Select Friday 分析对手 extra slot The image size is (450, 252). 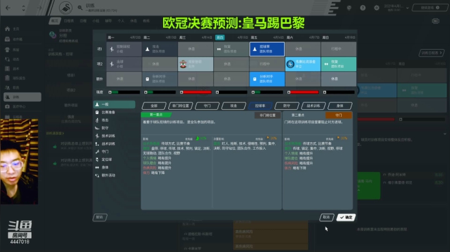click(x=267, y=79)
